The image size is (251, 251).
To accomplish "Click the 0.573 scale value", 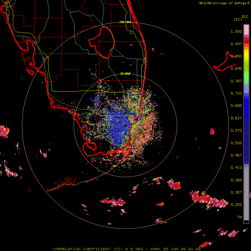I will pos(236,131).
